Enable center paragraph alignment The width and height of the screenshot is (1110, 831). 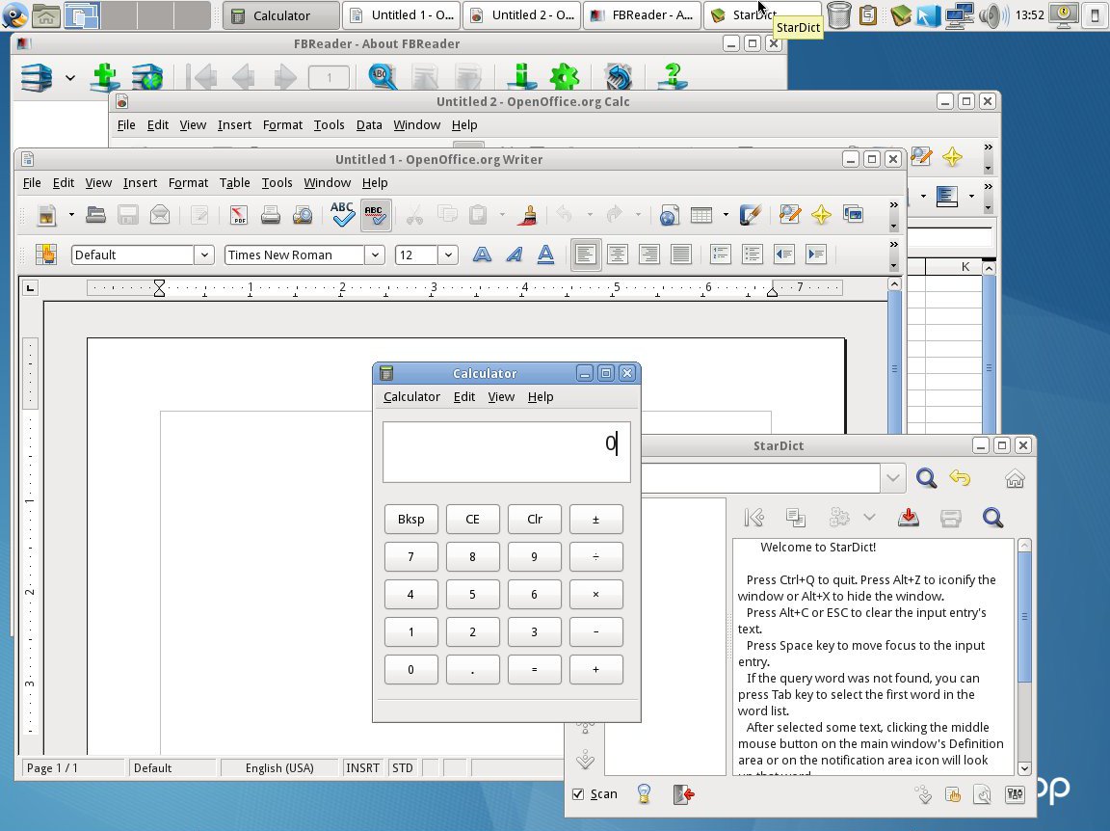617,255
